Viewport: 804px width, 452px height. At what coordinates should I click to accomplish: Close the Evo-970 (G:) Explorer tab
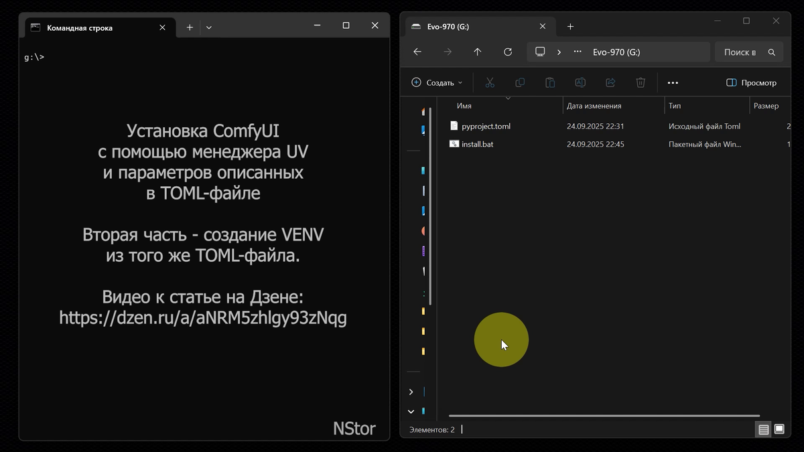(x=543, y=27)
